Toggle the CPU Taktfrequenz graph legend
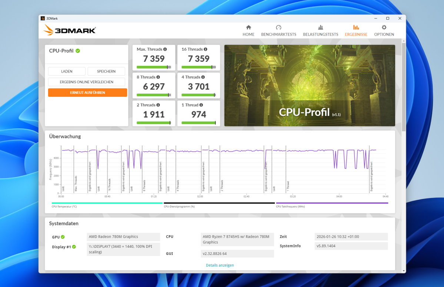444x287 pixels. (x=291, y=206)
